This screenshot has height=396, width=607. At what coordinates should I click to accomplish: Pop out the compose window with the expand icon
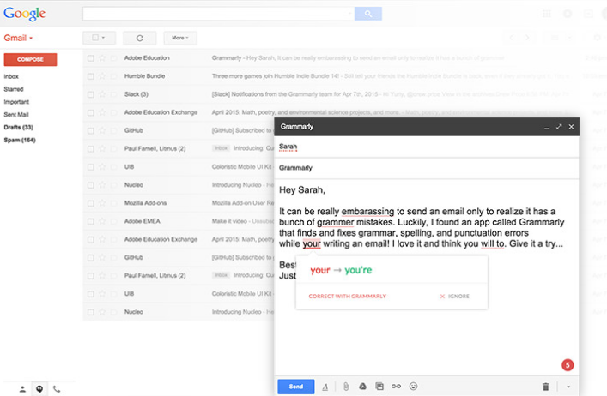(x=559, y=127)
